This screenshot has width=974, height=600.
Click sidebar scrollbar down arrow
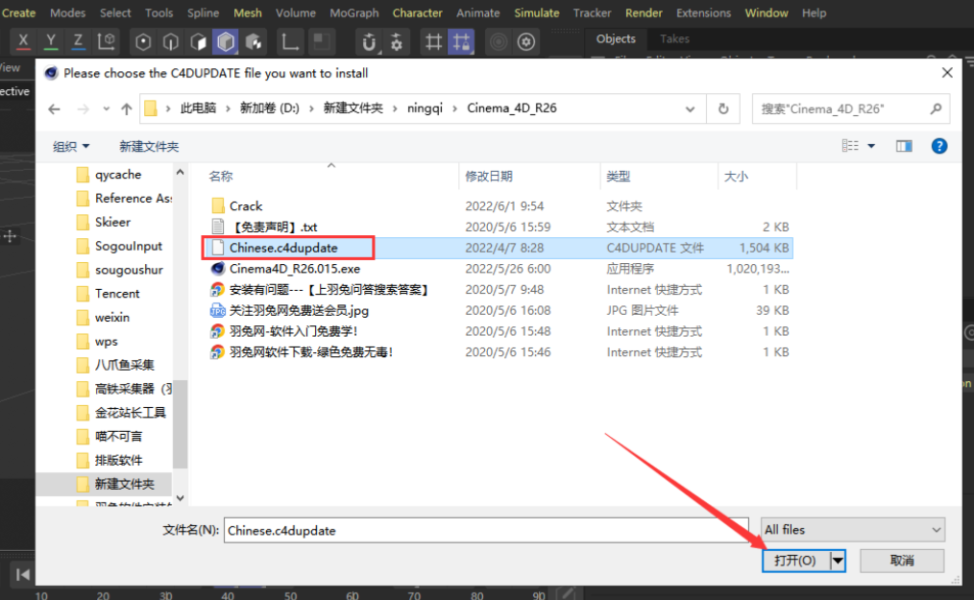click(x=181, y=497)
